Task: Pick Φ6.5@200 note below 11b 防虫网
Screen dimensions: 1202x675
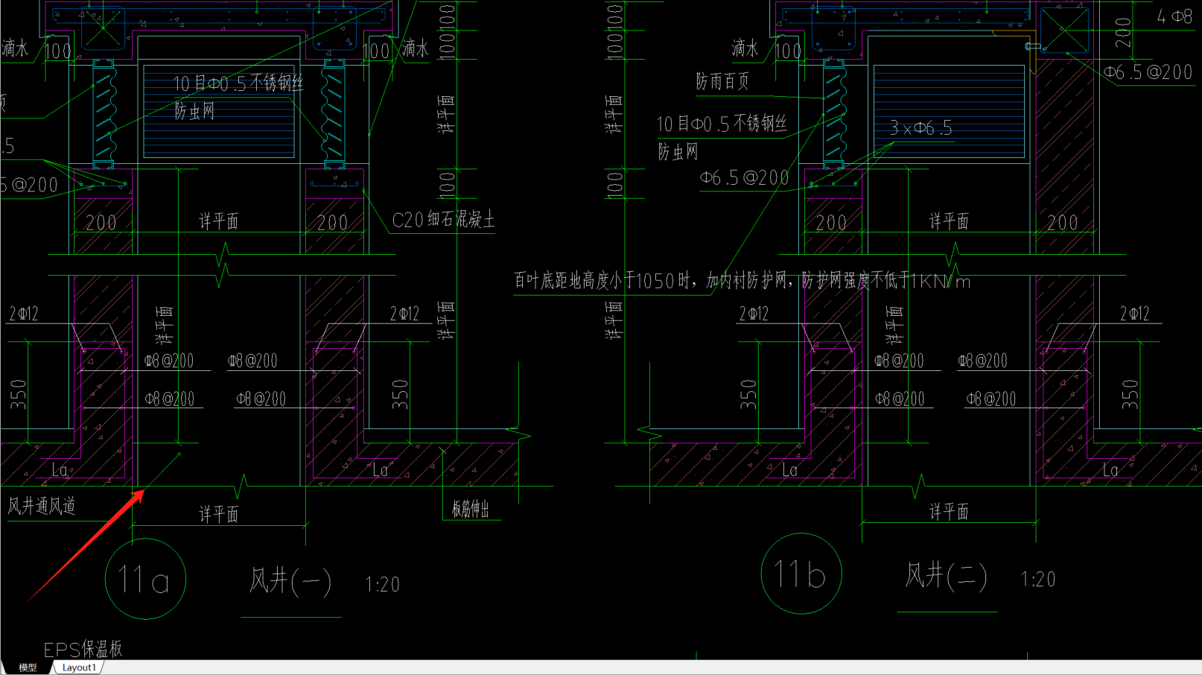Action: click(x=744, y=178)
